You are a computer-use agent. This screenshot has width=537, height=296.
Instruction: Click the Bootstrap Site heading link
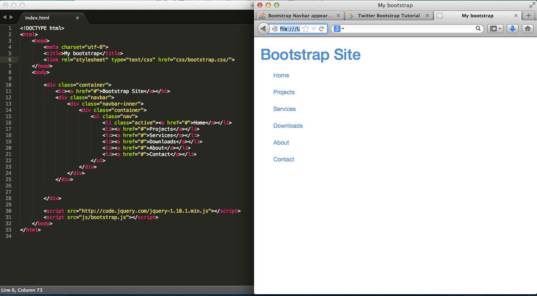click(310, 55)
